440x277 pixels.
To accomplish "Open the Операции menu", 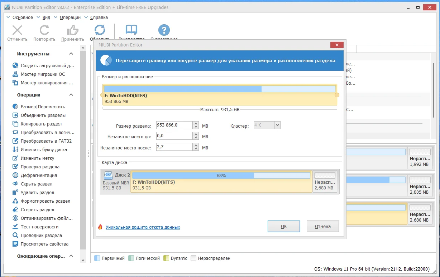I will 70,17.
